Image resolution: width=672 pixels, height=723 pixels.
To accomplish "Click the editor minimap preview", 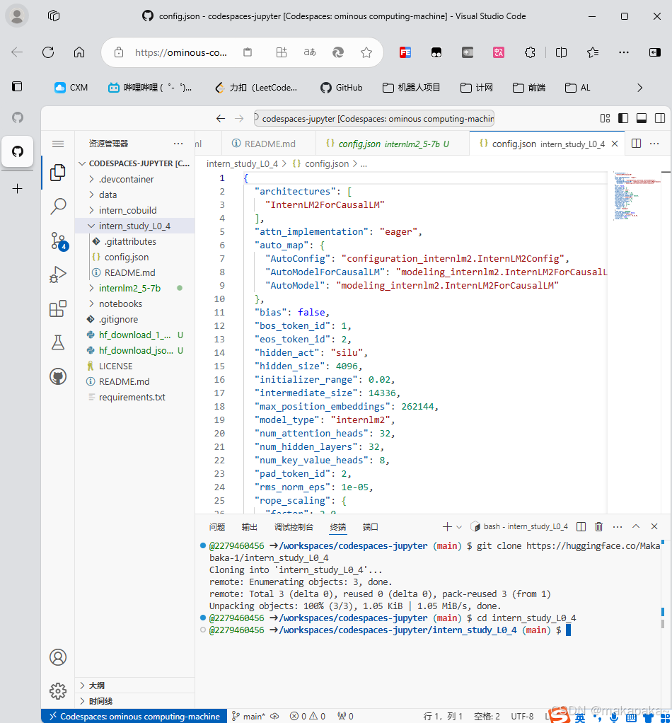I will 637,195.
